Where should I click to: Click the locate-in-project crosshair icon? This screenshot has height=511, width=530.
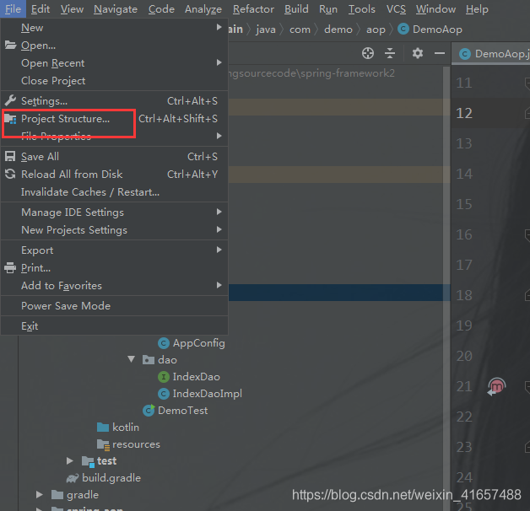click(x=368, y=53)
